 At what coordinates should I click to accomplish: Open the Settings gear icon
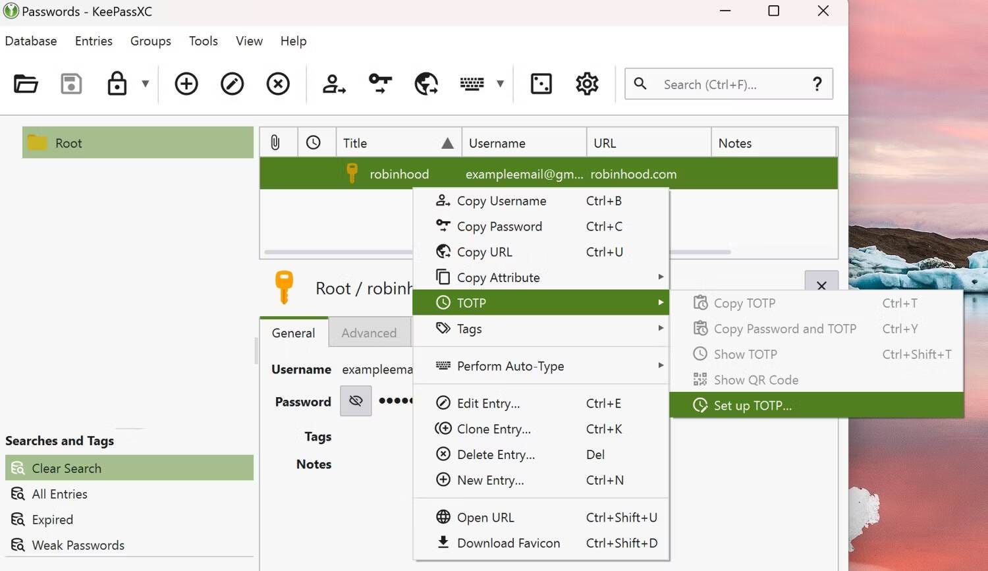pyautogui.click(x=587, y=84)
